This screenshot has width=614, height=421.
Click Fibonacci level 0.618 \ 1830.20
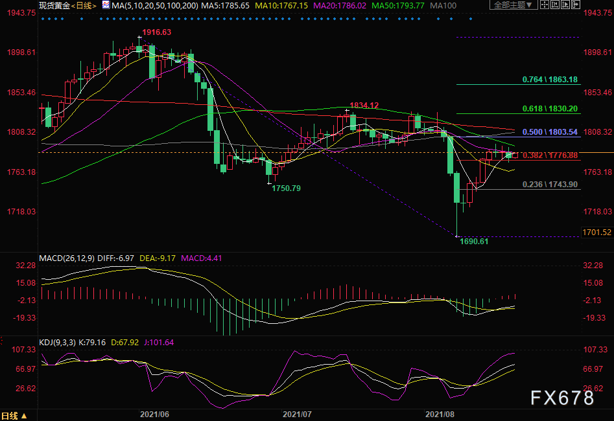(x=550, y=108)
